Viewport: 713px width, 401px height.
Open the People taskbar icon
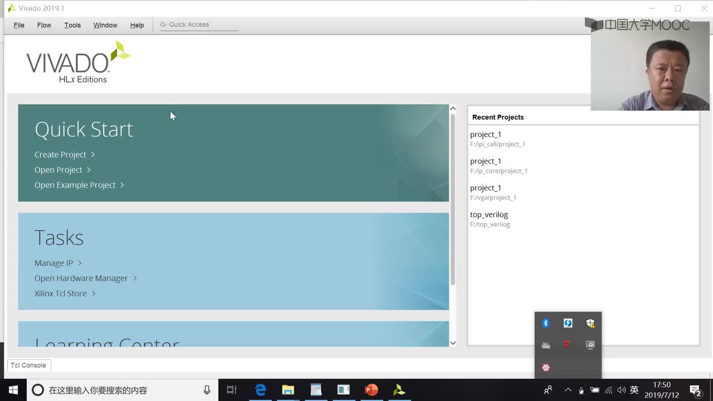548,390
